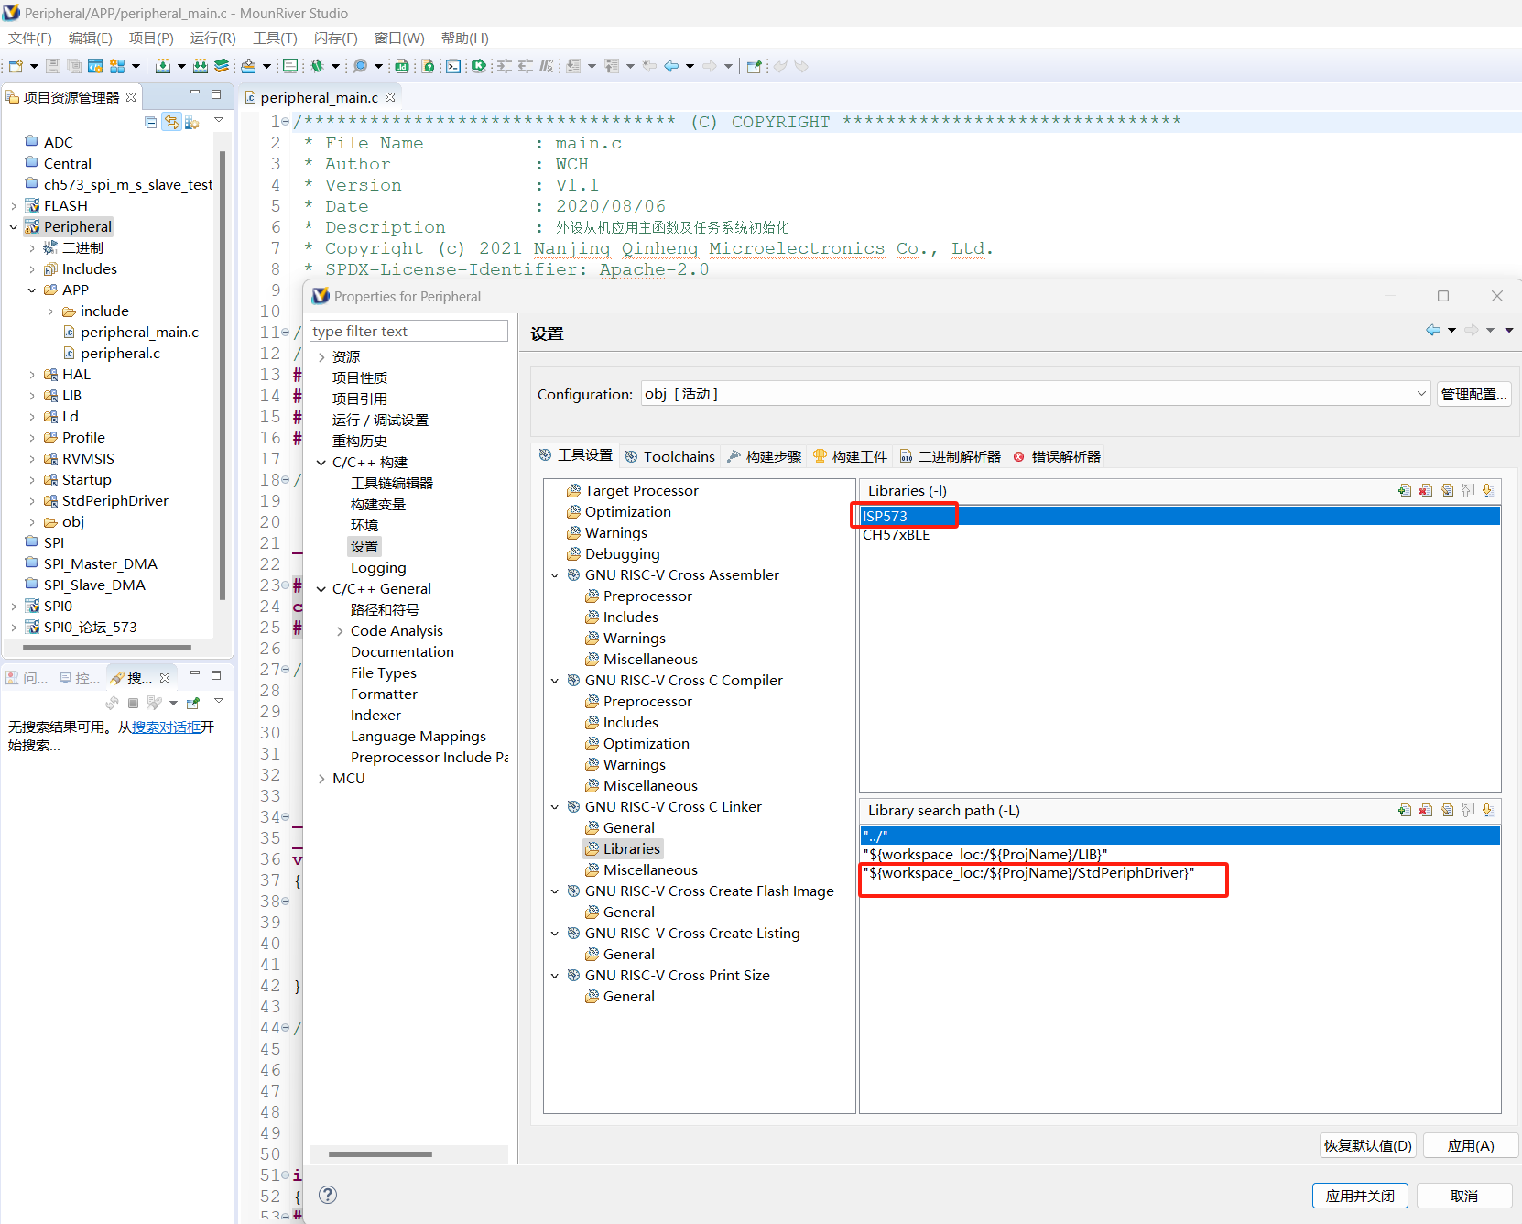Click the 取消 button

(x=1464, y=1196)
